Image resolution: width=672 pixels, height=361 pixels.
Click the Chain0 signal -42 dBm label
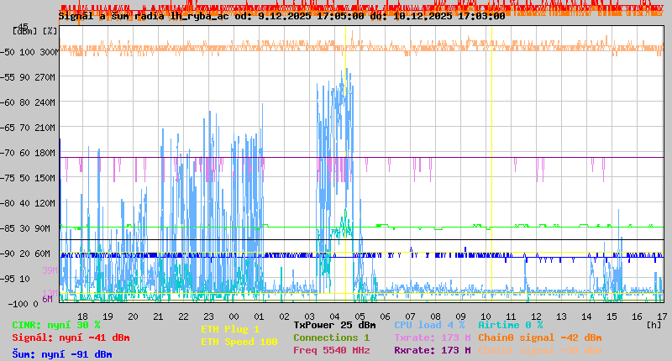point(539,337)
